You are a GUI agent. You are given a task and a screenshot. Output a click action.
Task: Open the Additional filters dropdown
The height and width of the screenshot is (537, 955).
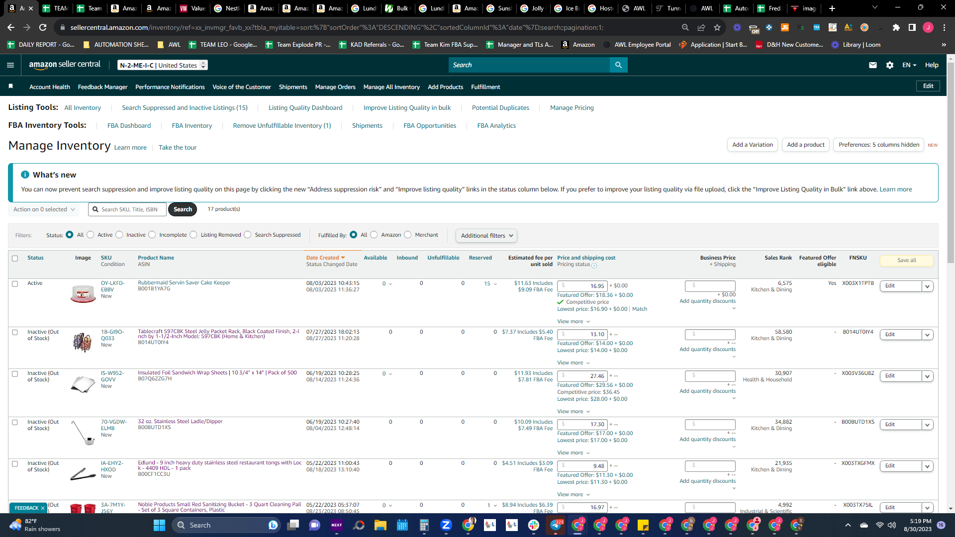coord(486,236)
